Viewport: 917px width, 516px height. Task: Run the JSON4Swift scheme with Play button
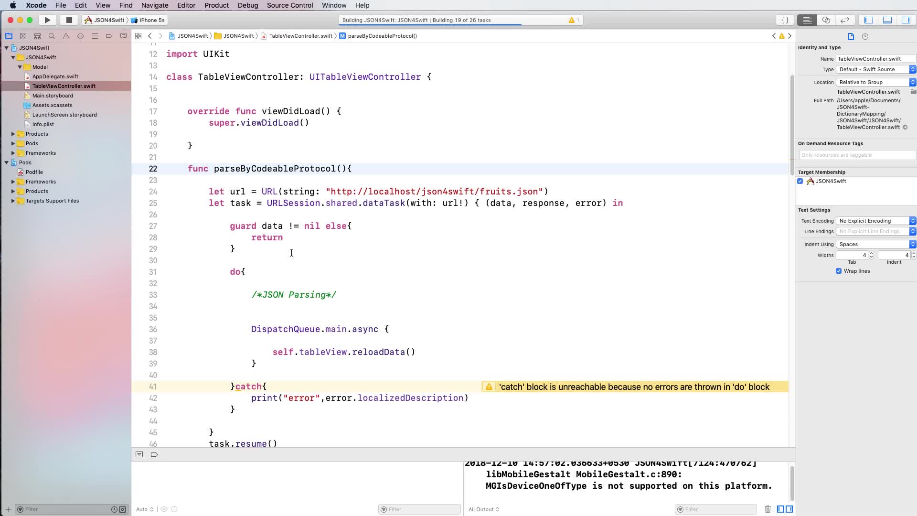(x=47, y=20)
